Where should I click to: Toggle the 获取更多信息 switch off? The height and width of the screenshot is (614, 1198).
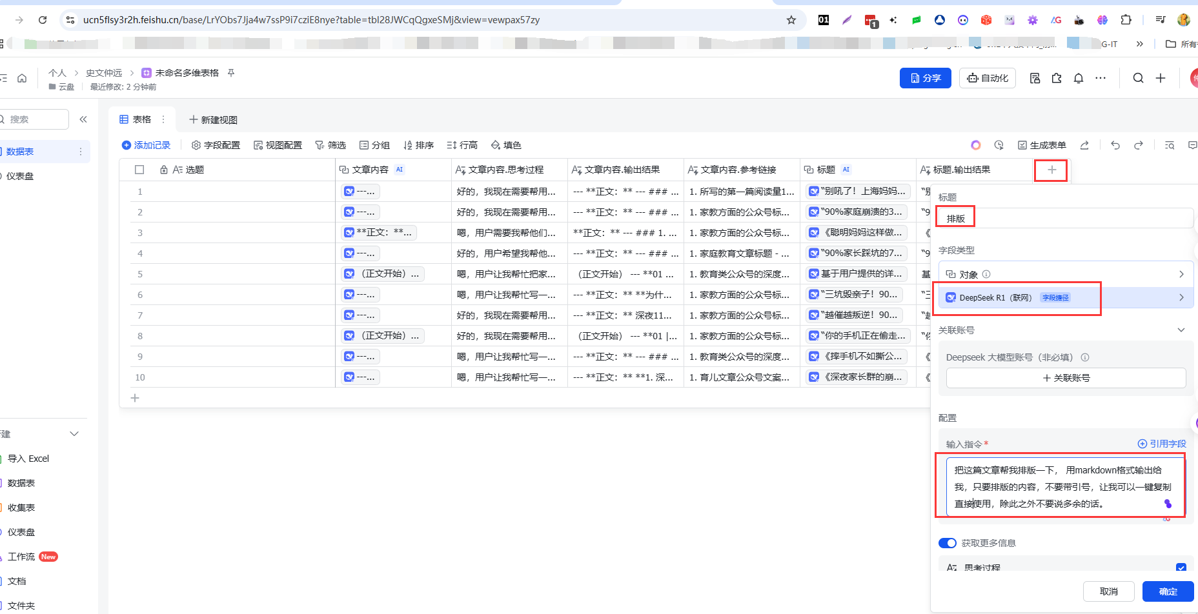tap(947, 543)
